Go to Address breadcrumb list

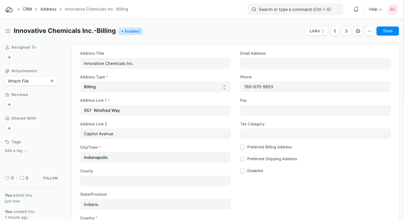point(48,9)
